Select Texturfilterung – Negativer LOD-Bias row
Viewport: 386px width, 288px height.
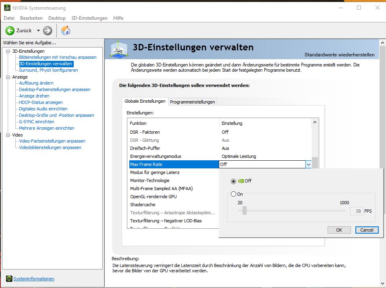coord(174,221)
